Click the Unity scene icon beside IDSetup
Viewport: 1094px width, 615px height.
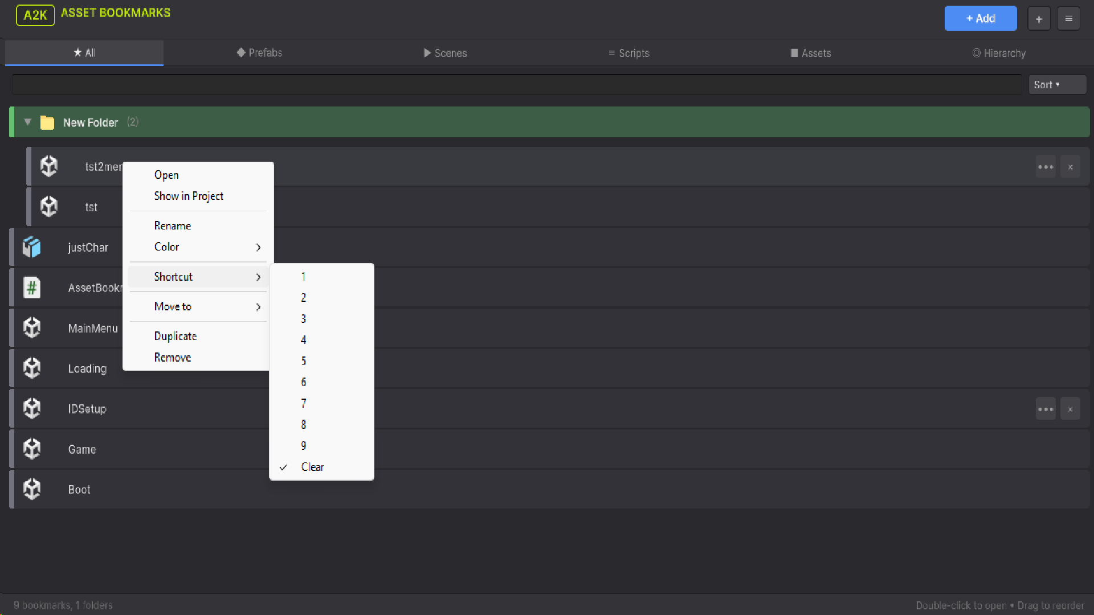pos(32,408)
